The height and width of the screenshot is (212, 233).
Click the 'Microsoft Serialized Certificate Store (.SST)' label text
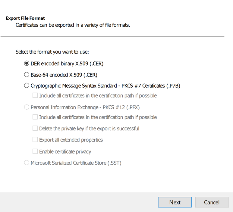click(76, 163)
